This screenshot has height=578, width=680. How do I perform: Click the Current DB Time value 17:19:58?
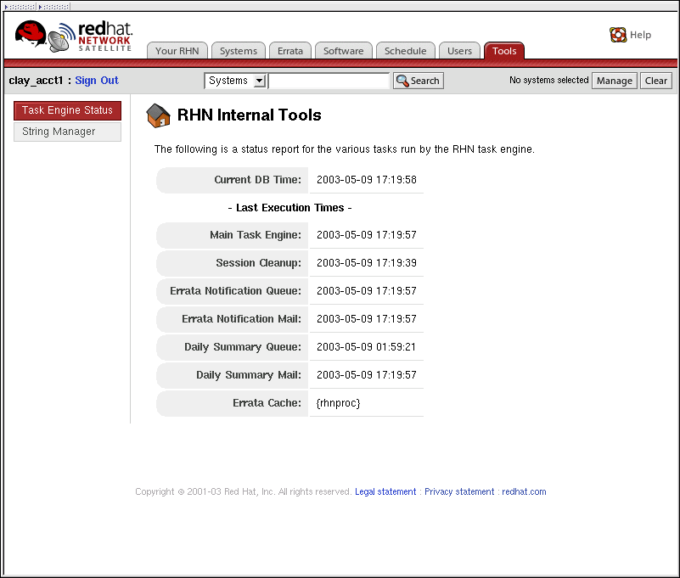(367, 180)
